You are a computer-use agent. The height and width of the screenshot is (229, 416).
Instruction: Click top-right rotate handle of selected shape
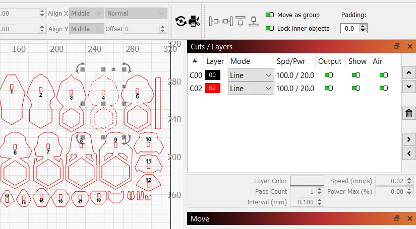coord(126,68)
